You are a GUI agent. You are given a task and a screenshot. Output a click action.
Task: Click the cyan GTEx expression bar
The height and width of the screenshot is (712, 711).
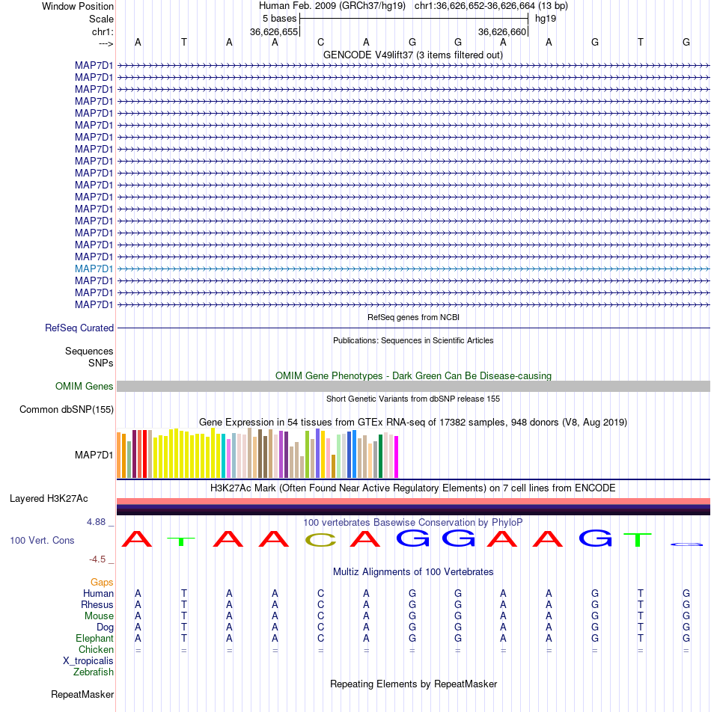click(x=224, y=456)
